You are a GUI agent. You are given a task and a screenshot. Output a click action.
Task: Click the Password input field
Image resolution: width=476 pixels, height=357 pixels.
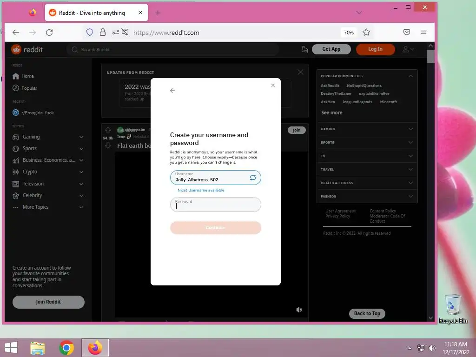tap(216, 205)
